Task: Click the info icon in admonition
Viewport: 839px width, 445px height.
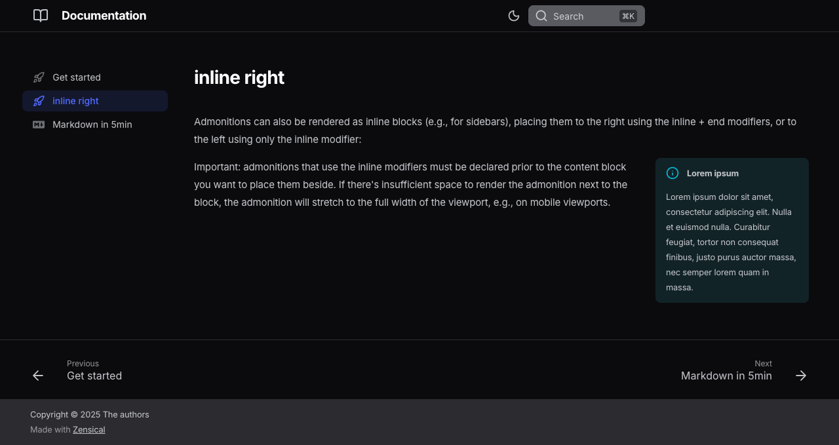Action: click(x=673, y=173)
